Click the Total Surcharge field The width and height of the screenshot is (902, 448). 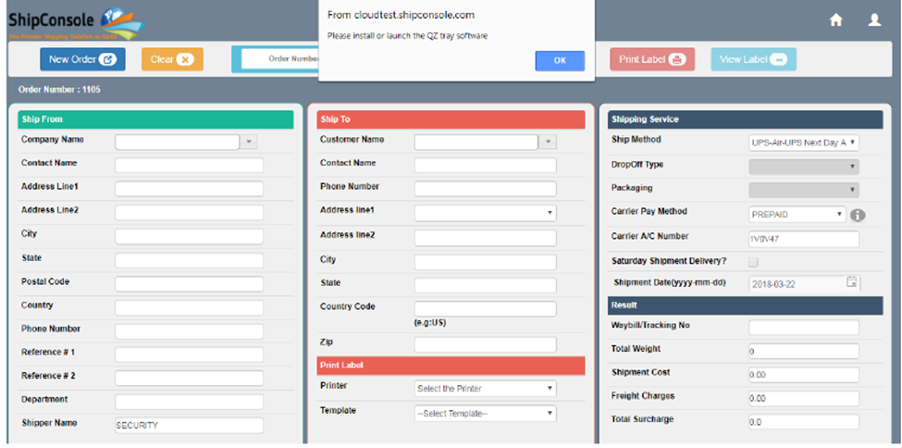[804, 421]
